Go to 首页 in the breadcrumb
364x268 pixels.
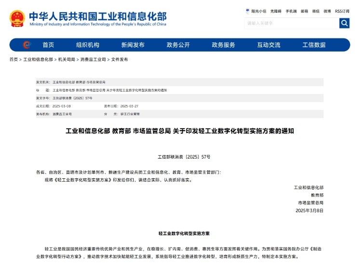pyautogui.click(x=13, y=59)
